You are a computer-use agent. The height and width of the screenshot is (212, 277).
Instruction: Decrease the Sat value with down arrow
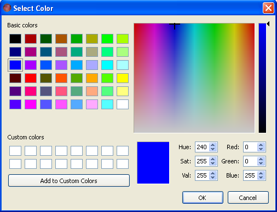point(212,163)
